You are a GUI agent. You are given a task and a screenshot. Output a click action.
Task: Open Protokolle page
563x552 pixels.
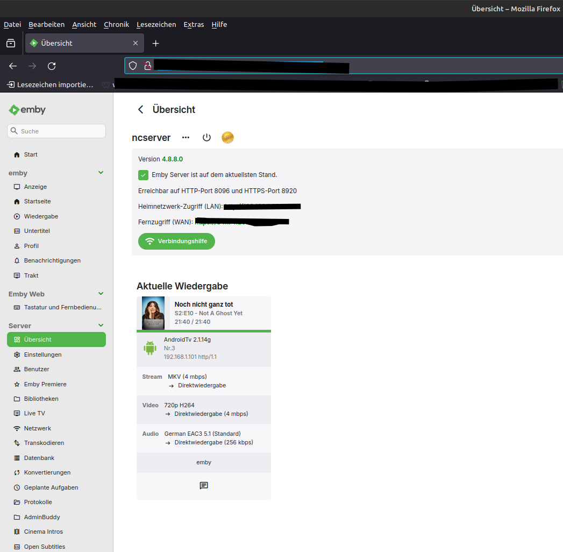pos(56,502)
